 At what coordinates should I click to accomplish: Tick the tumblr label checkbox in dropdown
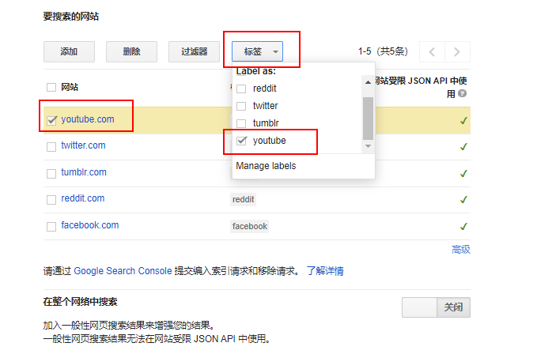(x=241, y=123)
